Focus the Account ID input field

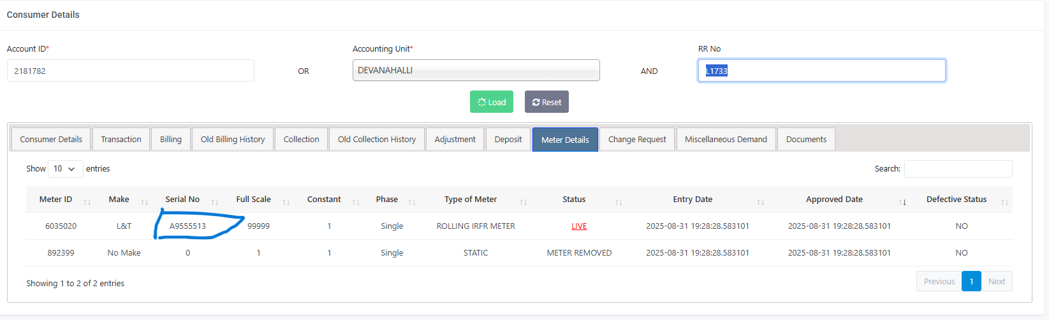click(x=131, y=71)
